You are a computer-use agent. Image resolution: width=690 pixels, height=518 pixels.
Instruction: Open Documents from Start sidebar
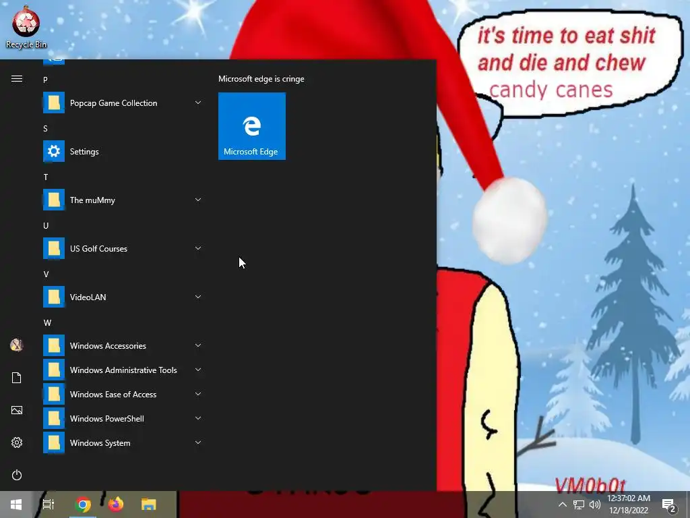(x=17, y=378)
